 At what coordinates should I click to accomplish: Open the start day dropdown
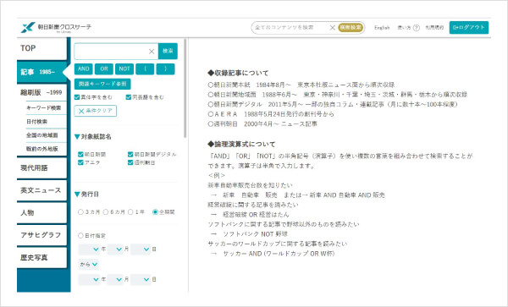click(x=141, y=249)
